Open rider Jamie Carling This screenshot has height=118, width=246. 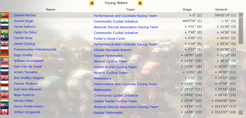(x=24, y=44)
